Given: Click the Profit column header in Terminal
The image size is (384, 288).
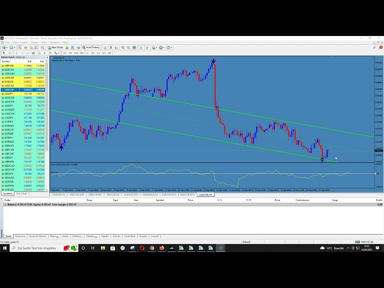Looking at the screenshot, I should pos(378,200).
